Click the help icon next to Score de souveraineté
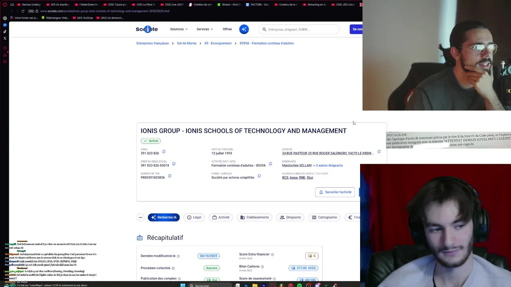This screenshot has width=511, height=287. tap(274, 279)
